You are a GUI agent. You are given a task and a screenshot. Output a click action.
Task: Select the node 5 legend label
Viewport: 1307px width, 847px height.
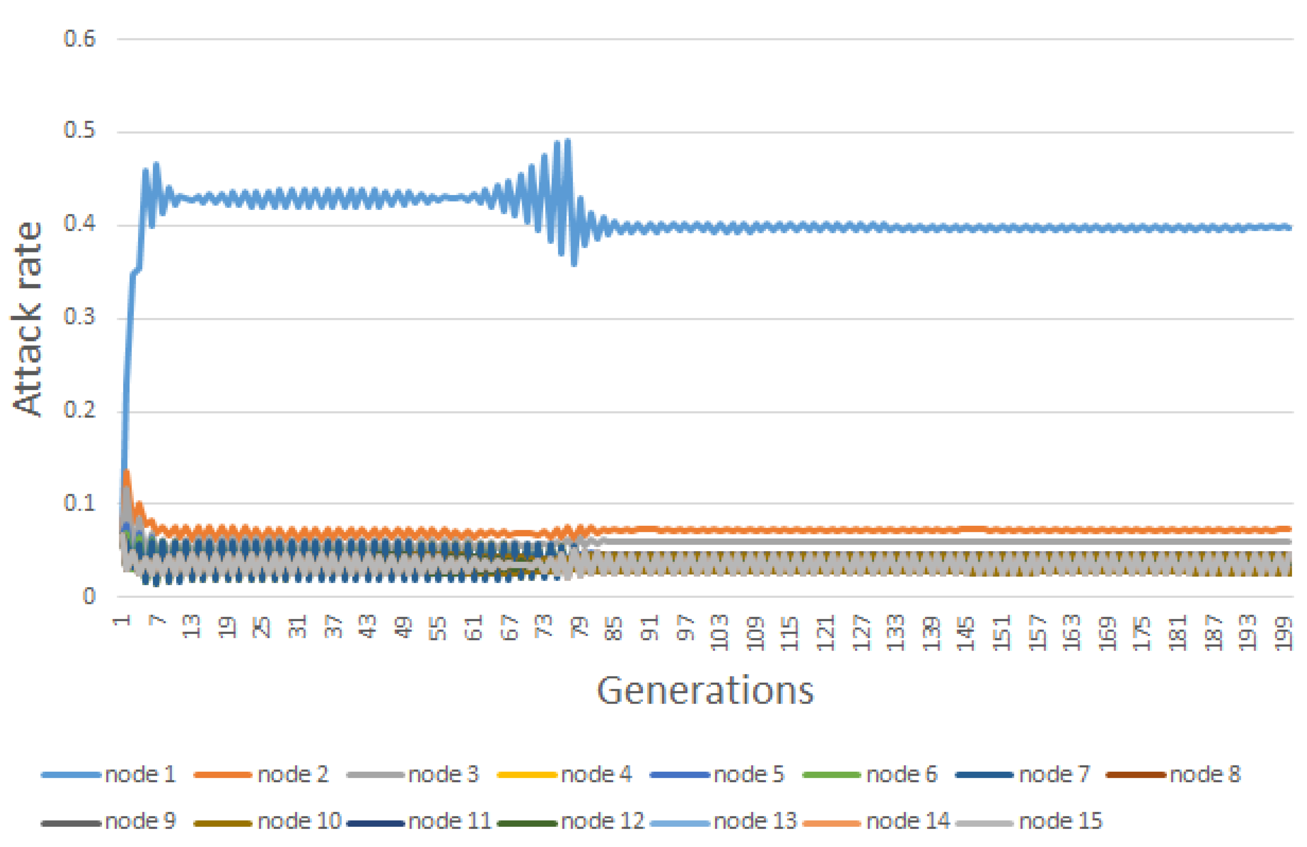pyautogui.click(x=749, y=775)
